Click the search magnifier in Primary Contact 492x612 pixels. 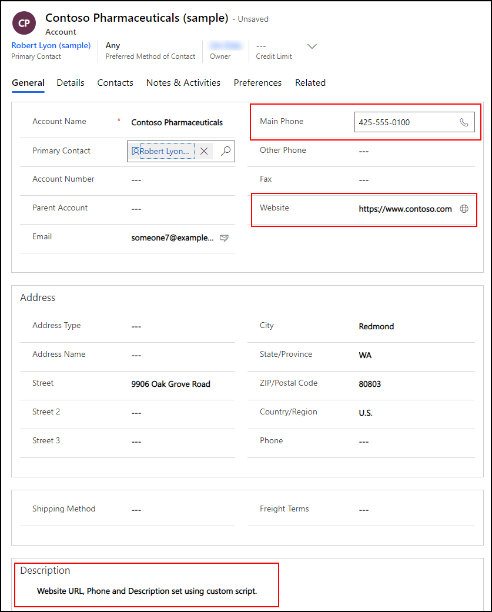pos(225,151)
